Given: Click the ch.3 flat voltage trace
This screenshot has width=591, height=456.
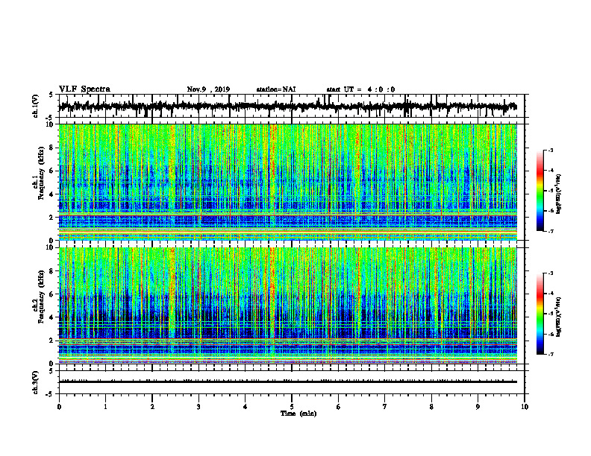Looking at the screenshot, I should pyautogui.click(x=288, y=381).
